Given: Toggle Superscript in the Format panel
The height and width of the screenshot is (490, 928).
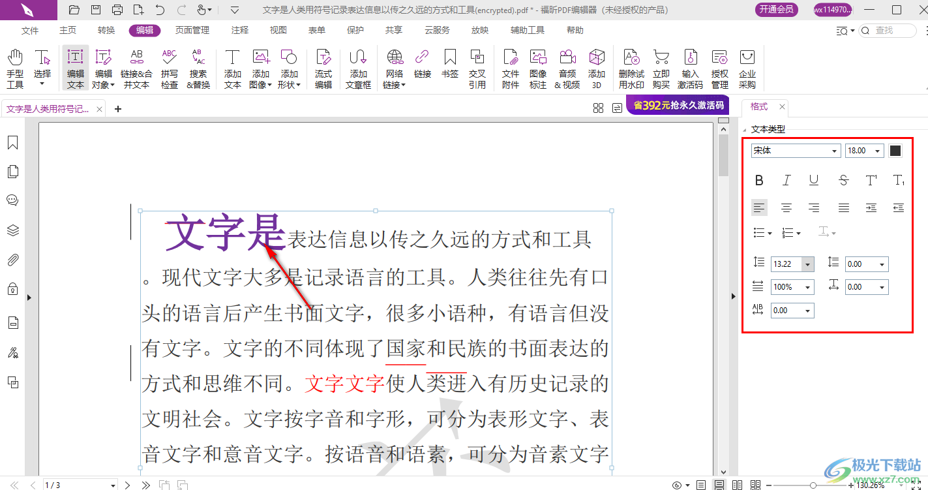Looking at the screenshot, I should pos(871,180).
